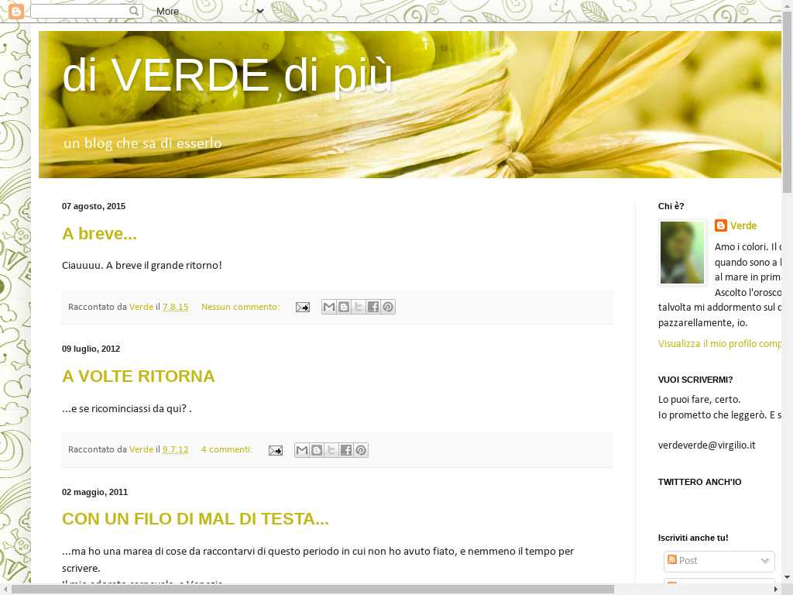Click the VUOI SCRIVERMI? heading
Image resolution: width=793 pixels, height=595 pixels.
(x=695, y=380)
